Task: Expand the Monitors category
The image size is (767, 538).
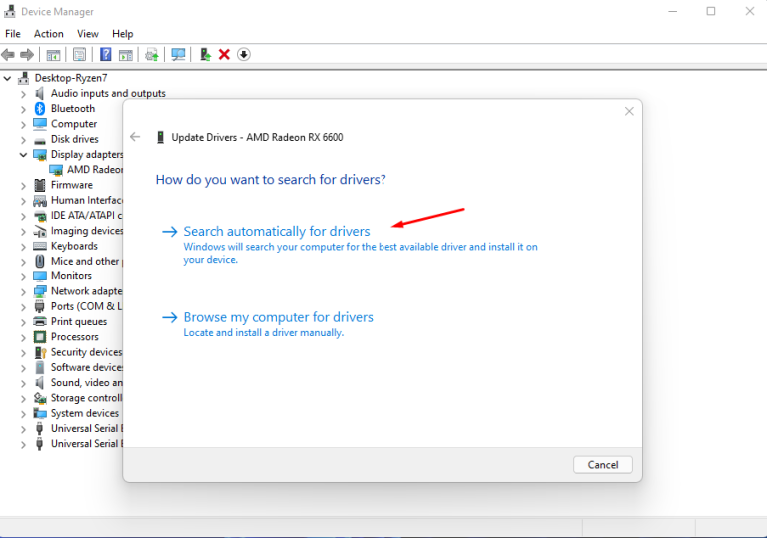Action: point(23,276)
